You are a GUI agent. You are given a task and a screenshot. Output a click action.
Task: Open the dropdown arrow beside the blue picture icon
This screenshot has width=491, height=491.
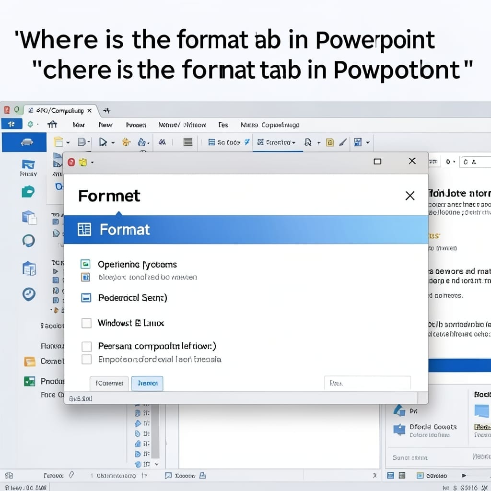[x=368, y=143]
